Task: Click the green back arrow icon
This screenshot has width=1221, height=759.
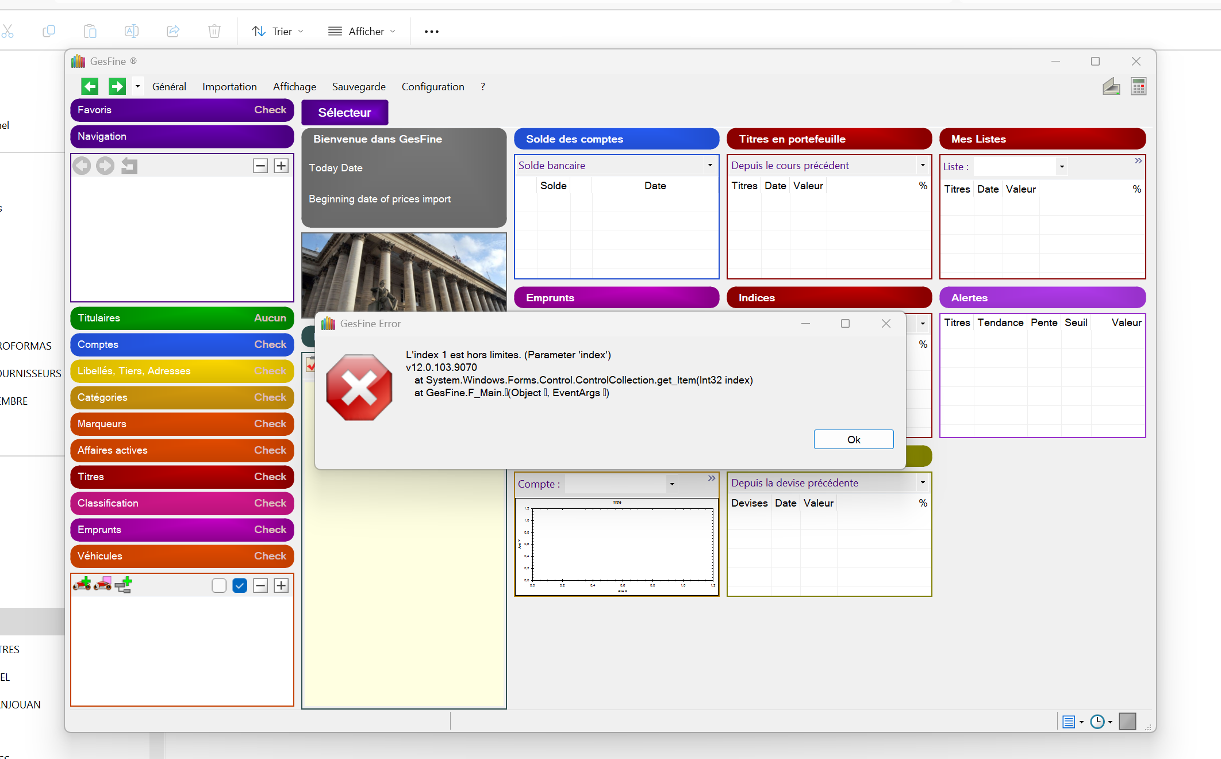Action: click(x=90, y=86)
